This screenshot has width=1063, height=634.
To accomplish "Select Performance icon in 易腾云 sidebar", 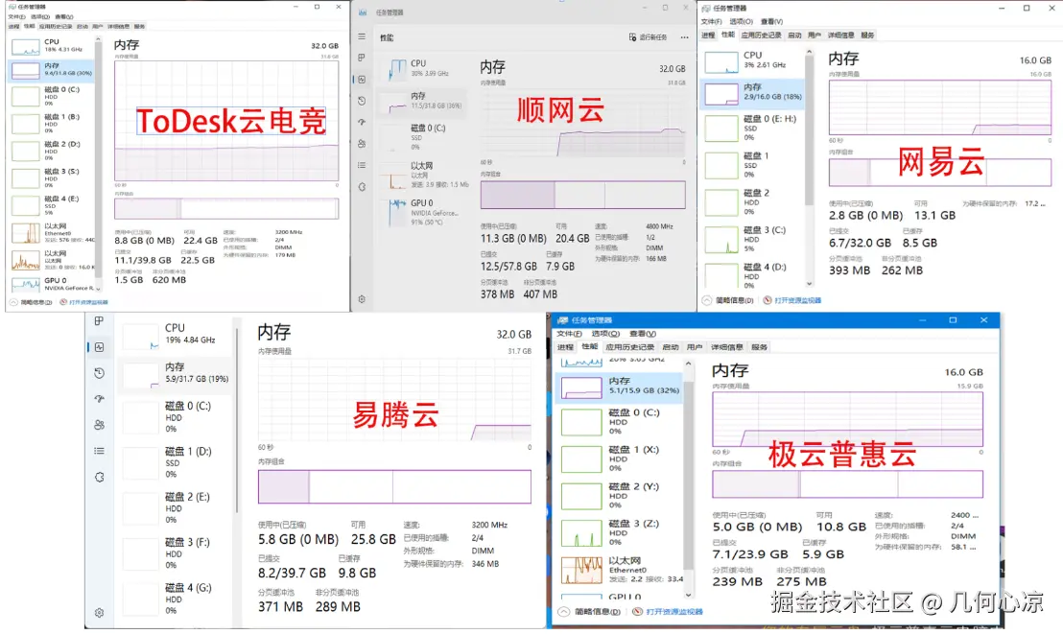I will (99, 347).
